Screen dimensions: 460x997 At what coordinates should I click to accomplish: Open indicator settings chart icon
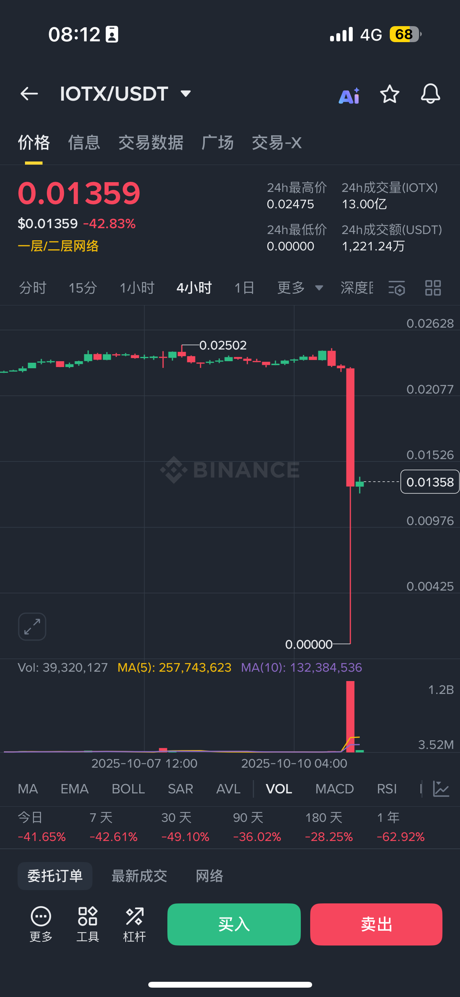[x=441, y=789]
